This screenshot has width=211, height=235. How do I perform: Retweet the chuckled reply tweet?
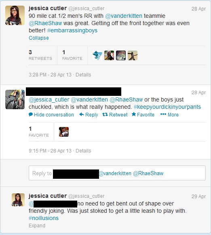tap(115, 115)
